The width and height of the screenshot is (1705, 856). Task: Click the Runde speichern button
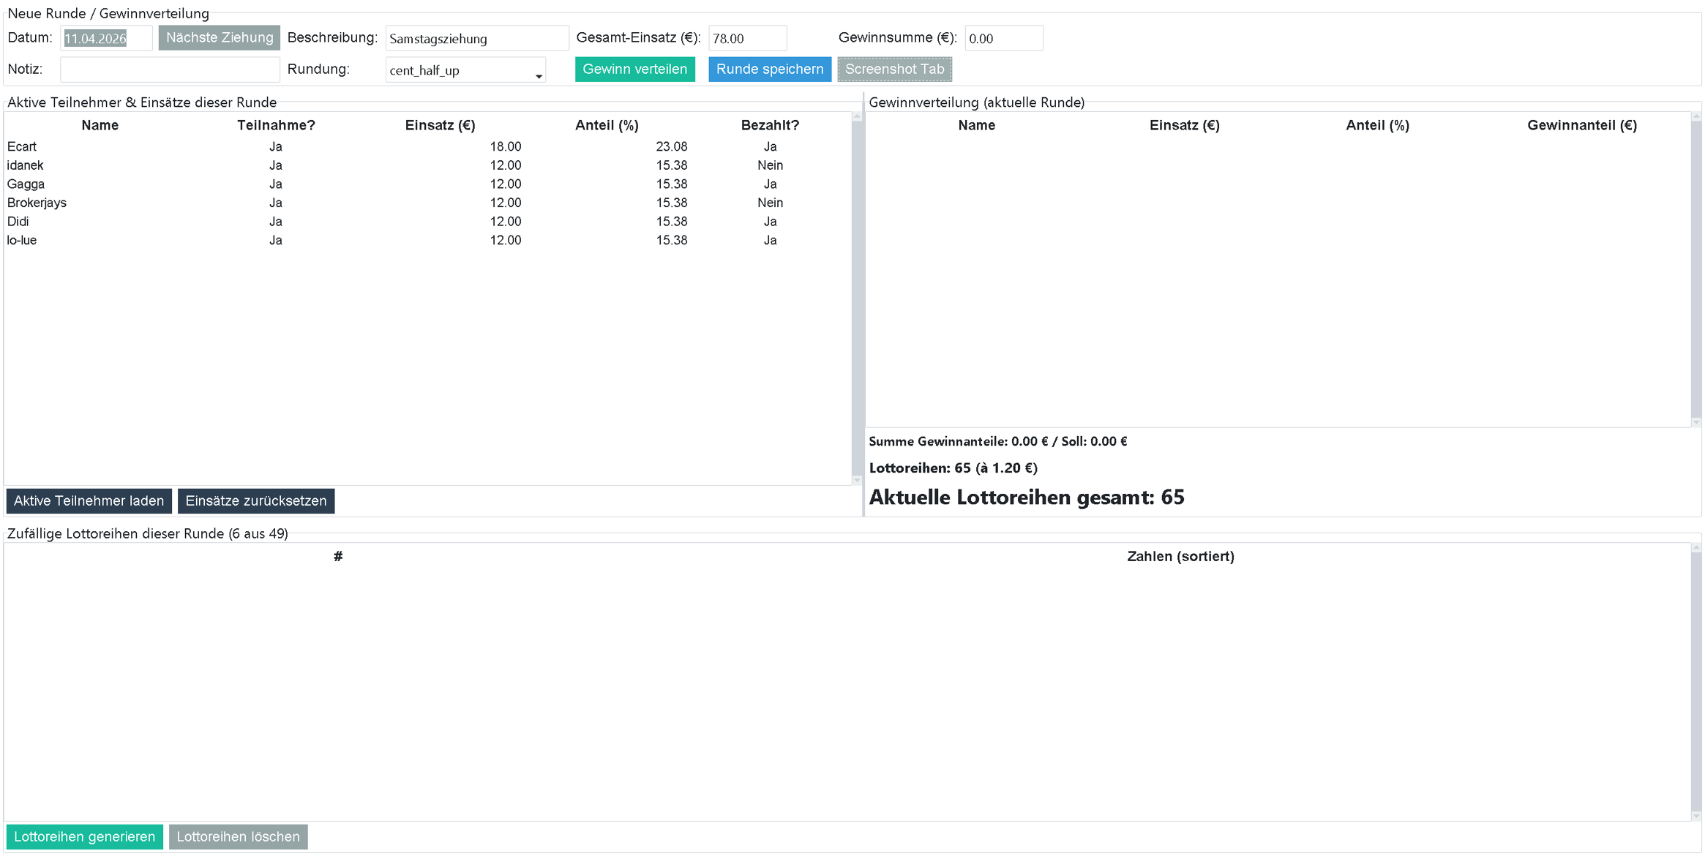tap(769, 70)
